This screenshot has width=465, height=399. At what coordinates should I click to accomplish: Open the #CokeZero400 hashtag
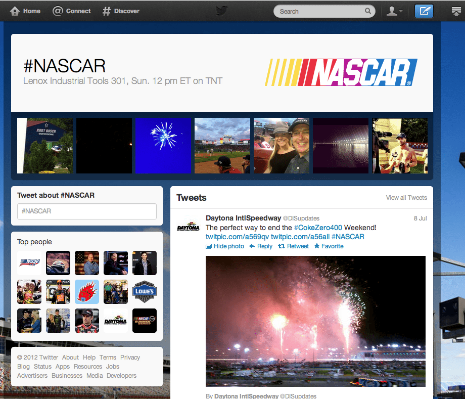(x=318, y=228)
